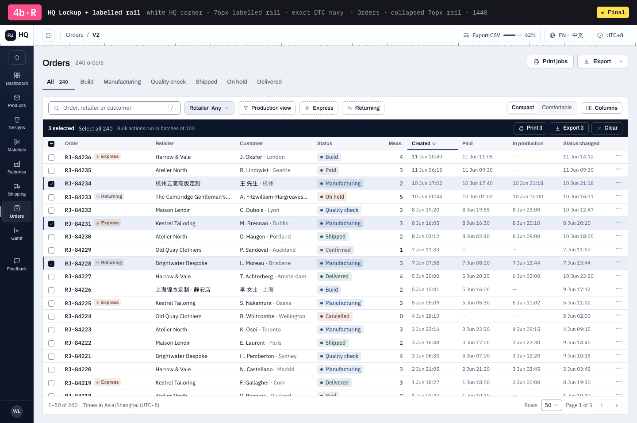Toggle the sidebar panel icon
Image resolution: width=637 pixels, height=423 pixels.
click(49, 35)
